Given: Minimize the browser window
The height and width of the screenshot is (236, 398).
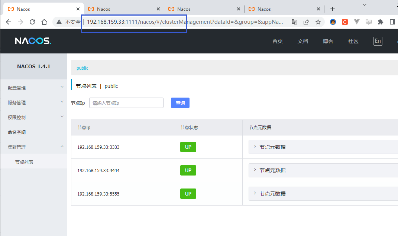Looking at the screenshot, I should coord(382,5).
